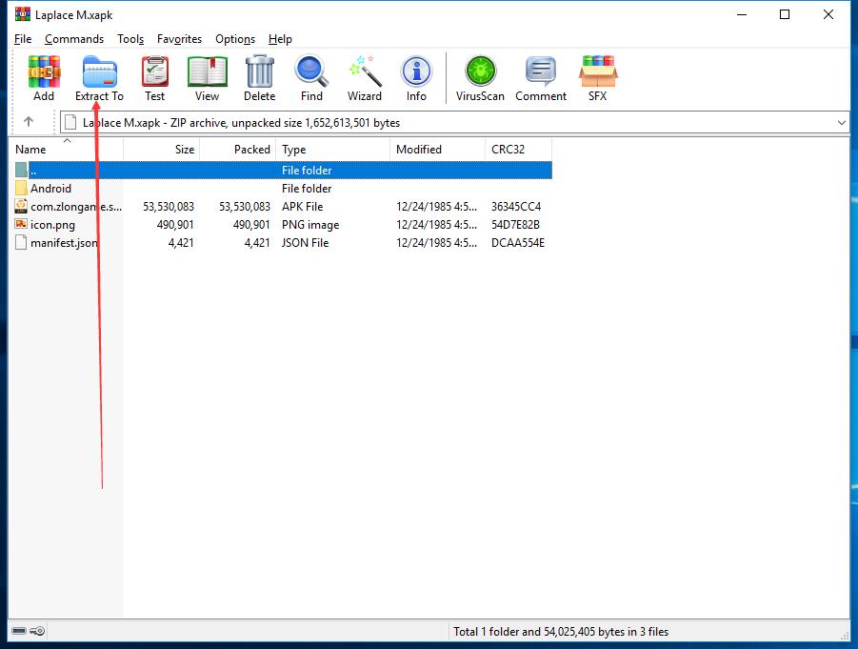The height and width of the screenshot is (649, 858).
Task: Launch the Wizard icon
Action: (x=364, y=76)
